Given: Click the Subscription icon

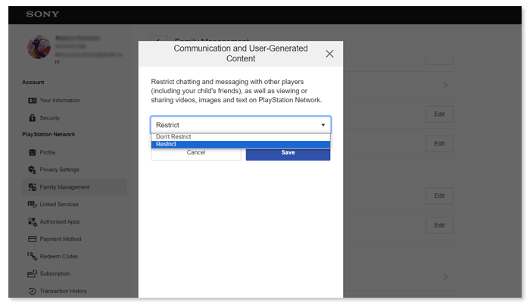Looking at the screenshot, I should click(x=32, y=273).
